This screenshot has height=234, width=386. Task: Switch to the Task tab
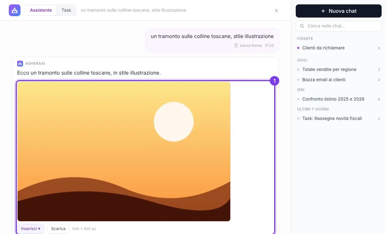66,10
